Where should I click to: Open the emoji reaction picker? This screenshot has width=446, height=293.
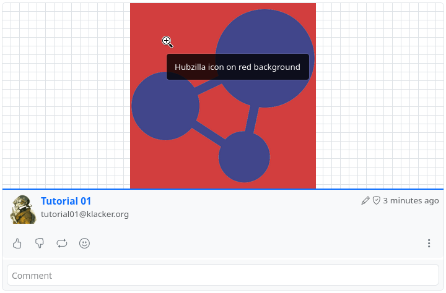(85, 244)
